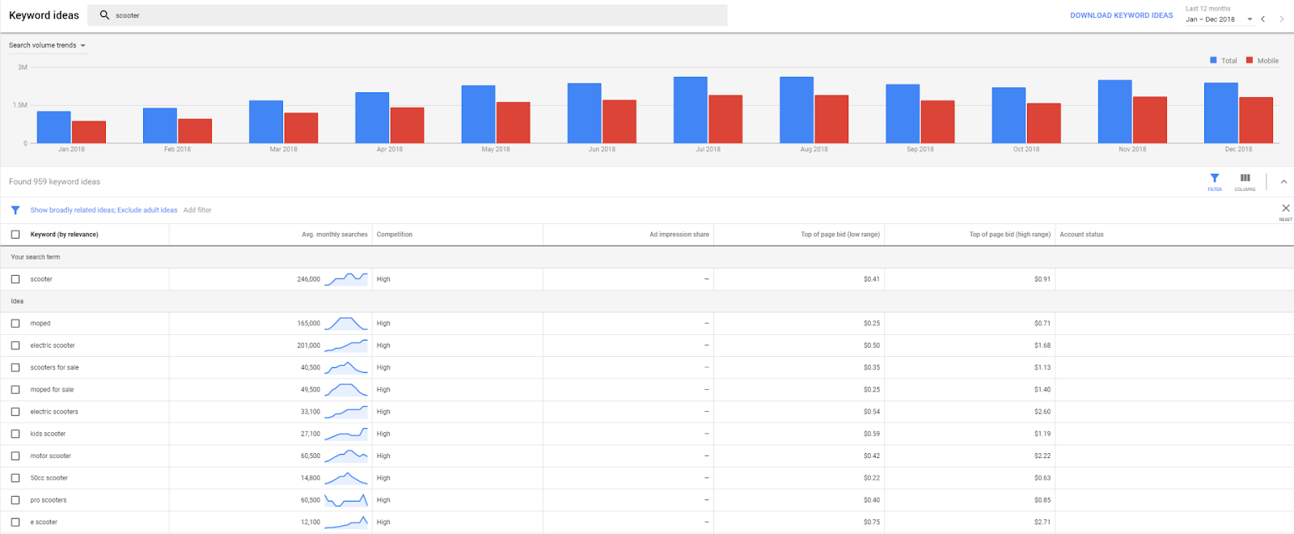Click the scooter search field
This screenshot has height=534, width=1294.
[408, 15]
